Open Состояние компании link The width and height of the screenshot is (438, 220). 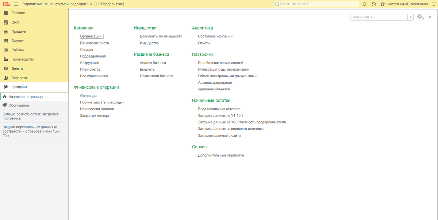click(x=215, y=36)
